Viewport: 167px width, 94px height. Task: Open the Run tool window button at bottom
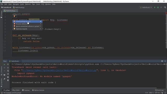(x=7, y=90)
